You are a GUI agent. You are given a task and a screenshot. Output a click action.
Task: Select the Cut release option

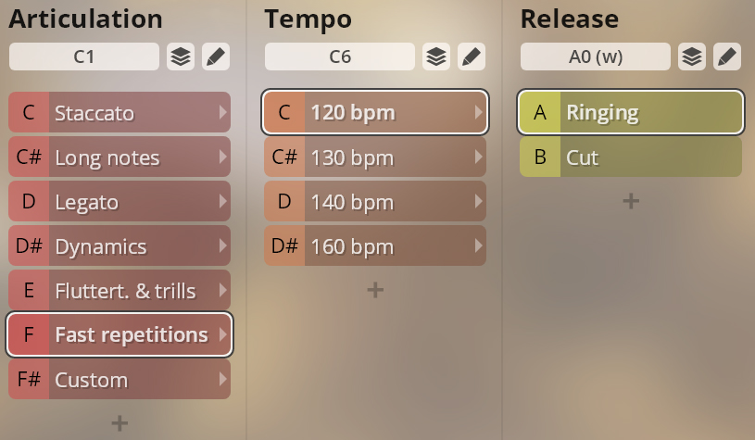tap(648, 157)
